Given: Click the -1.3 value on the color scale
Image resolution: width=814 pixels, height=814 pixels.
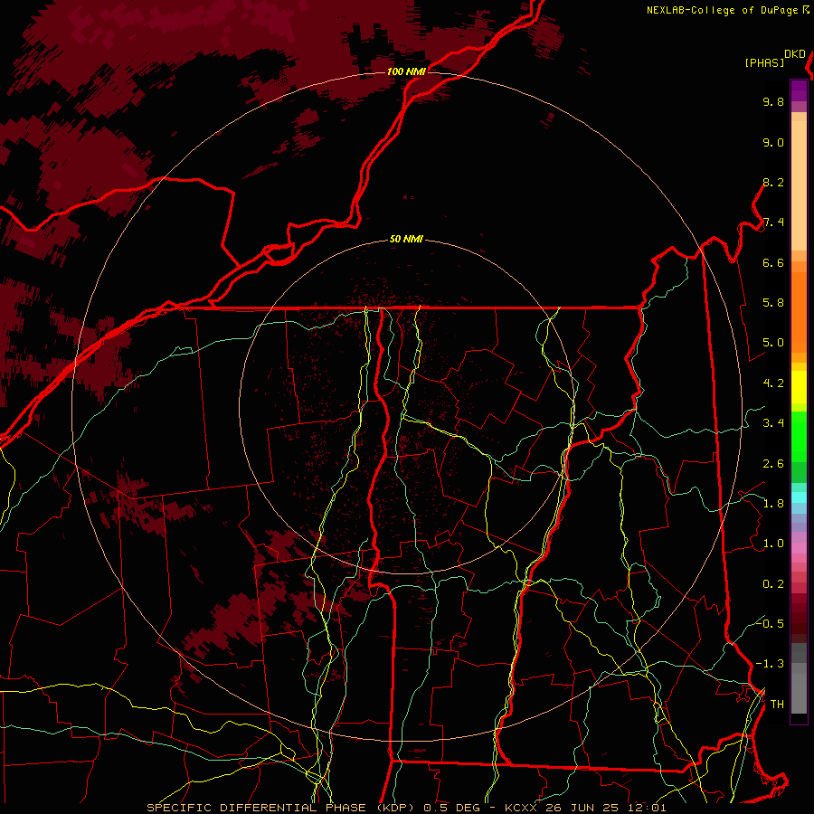Looking at the screenshot, I should tap(770, 664).
